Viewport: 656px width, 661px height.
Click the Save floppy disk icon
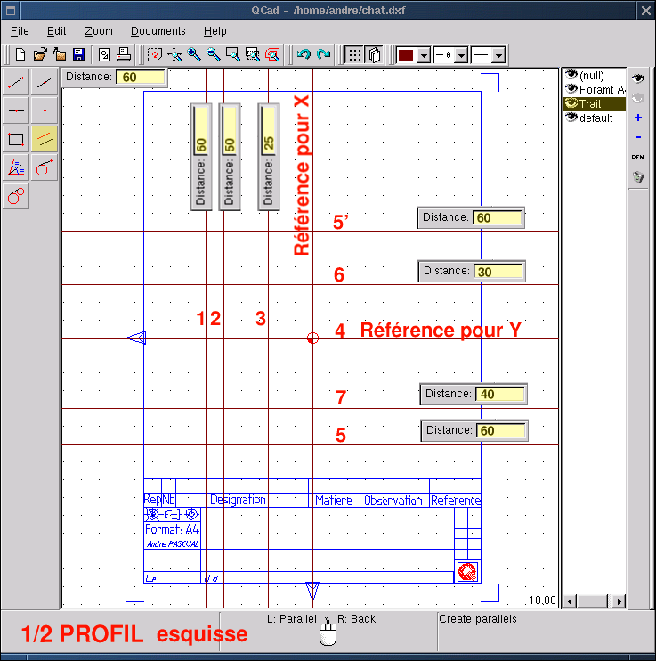click(x=78, y=55)
